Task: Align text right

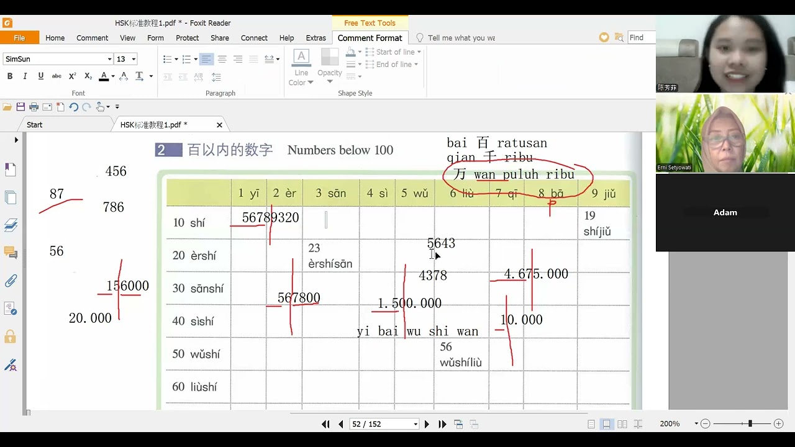Action: [238, 59]
